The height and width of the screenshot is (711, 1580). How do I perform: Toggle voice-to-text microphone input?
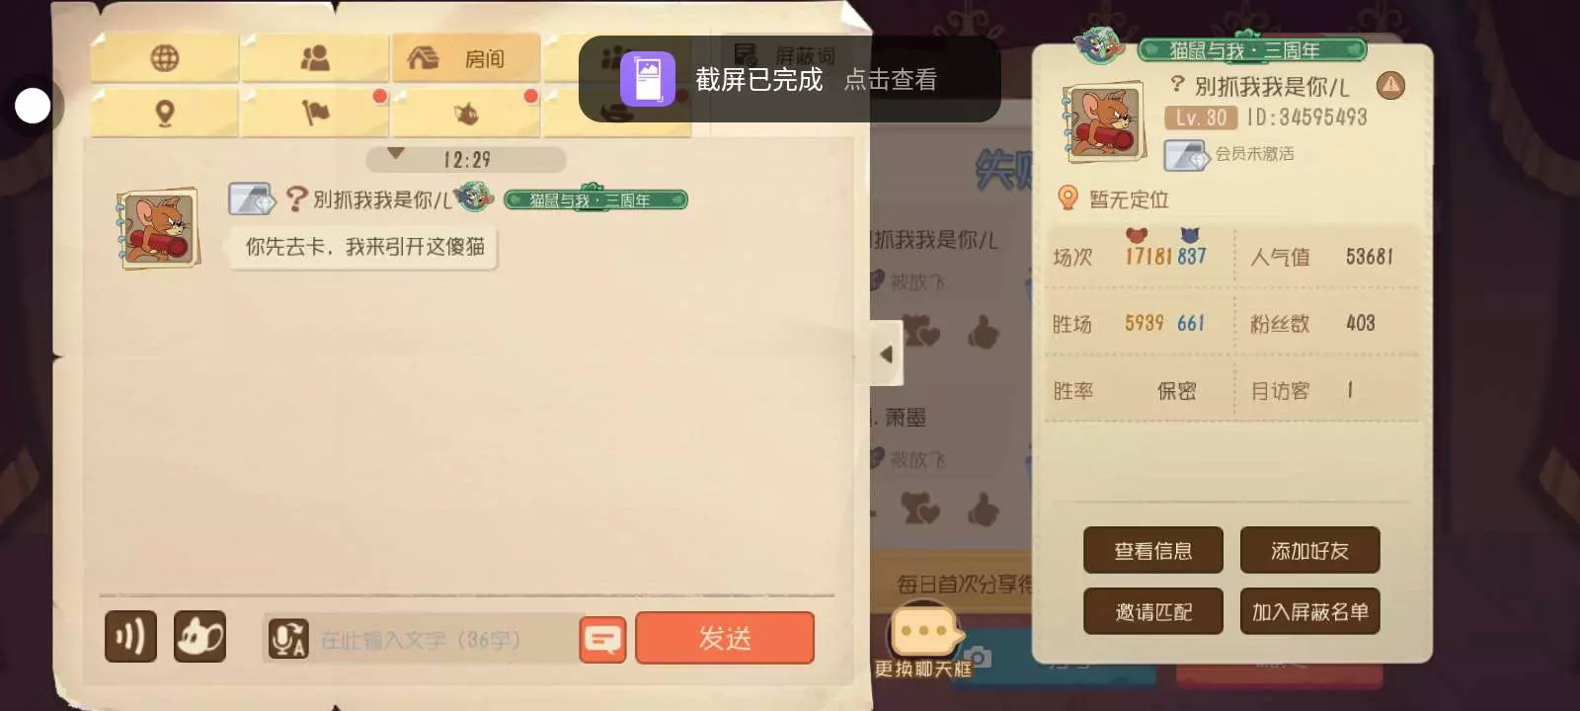coord(288,639)
